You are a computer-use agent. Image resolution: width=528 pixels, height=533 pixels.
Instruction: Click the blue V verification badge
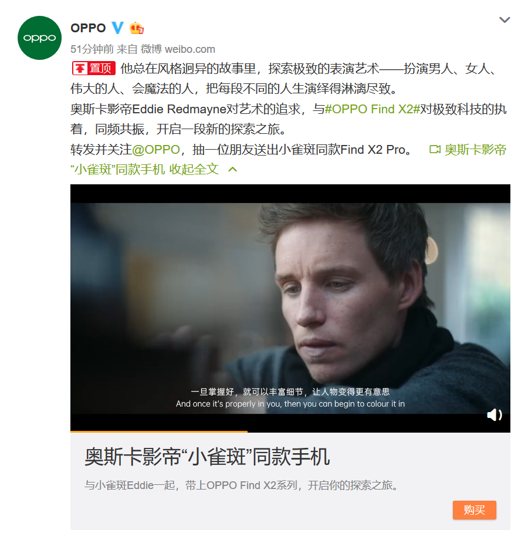(117, 28)
